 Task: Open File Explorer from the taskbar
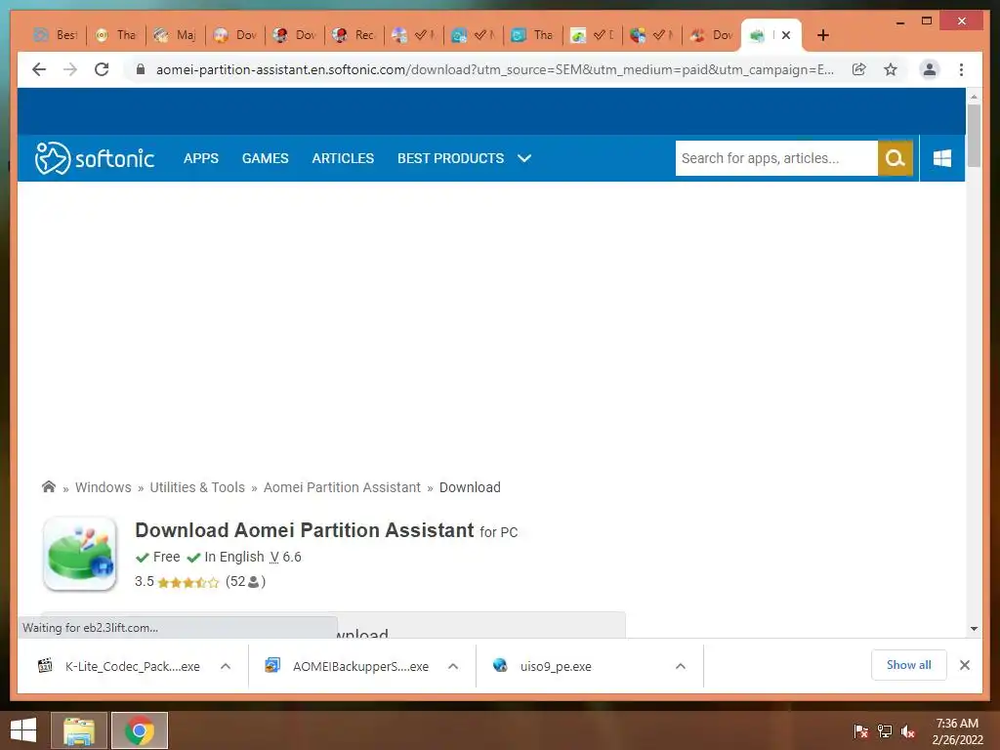tap(79, 730)
